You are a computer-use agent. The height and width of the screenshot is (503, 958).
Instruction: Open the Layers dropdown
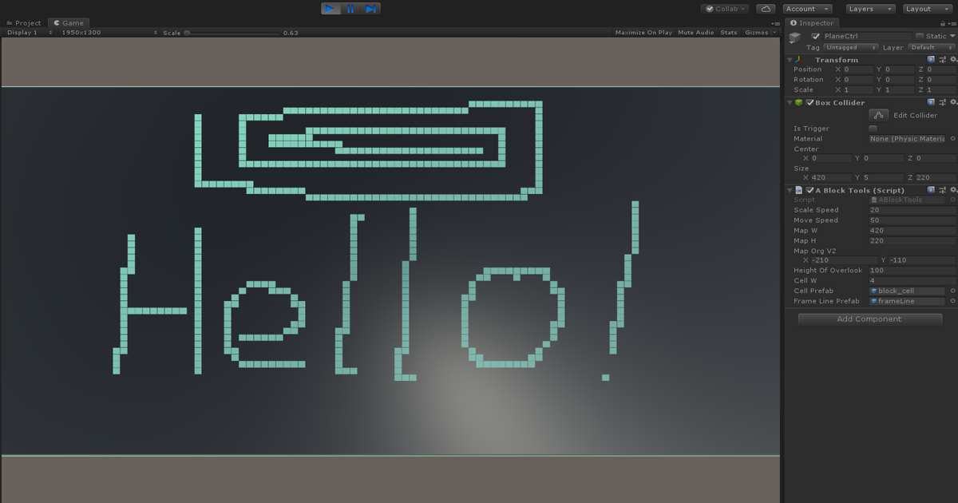pyautogui.click(x=869, y=9)
